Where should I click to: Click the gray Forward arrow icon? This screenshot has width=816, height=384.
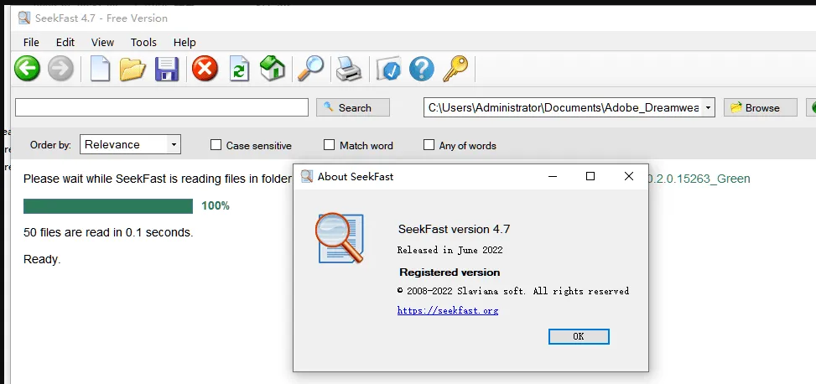(61, 69)
